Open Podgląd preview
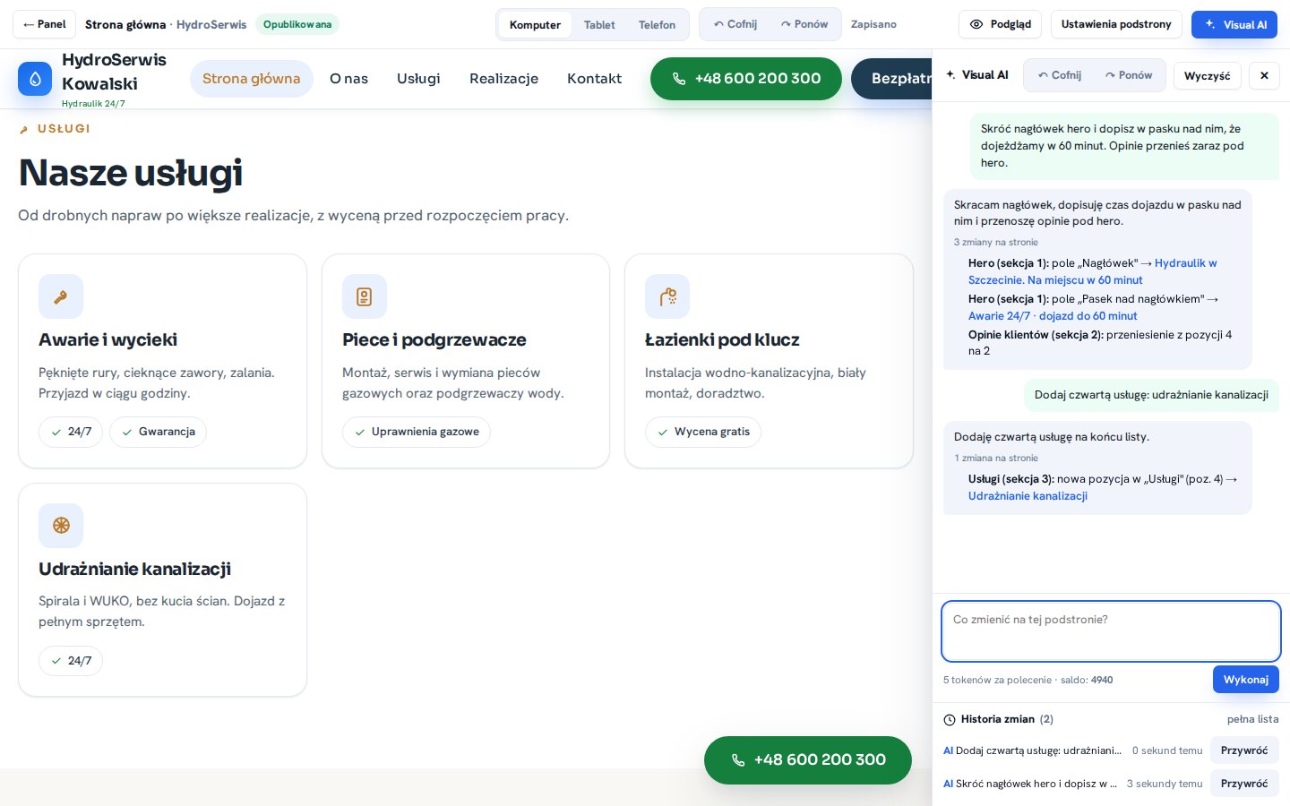Viewport: 1290px width, 806px height. (1001, 24)
